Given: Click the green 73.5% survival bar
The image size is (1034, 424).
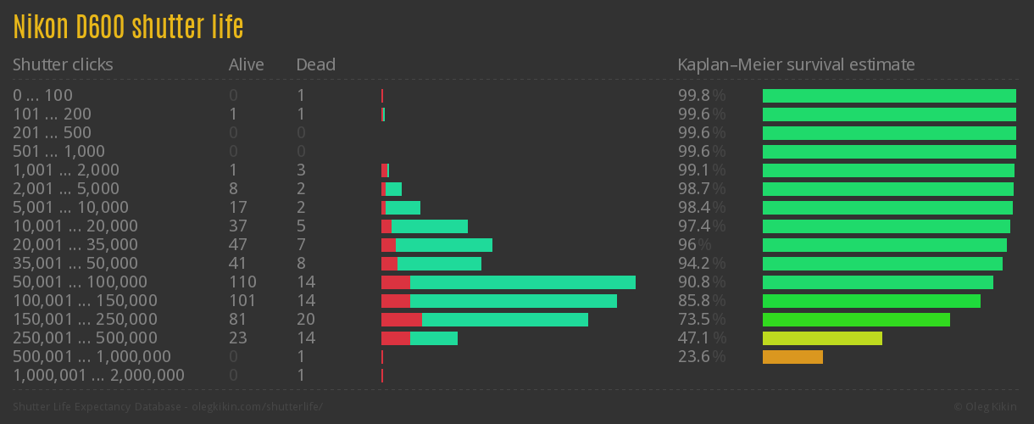Looking at the screenshot, I should 856,320.
